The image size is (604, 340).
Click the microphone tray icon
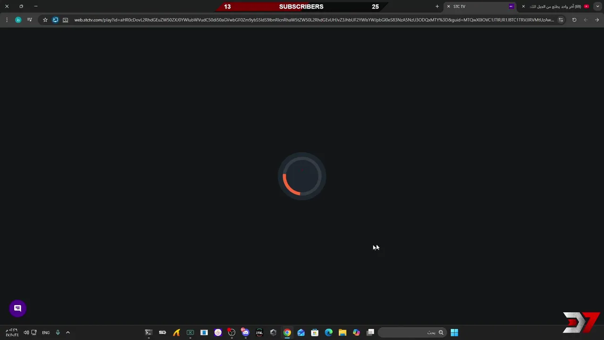pos(58,332)
